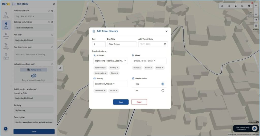Save the story in the left panel
This screenshot has height=136, width=260.
(34, 131)
